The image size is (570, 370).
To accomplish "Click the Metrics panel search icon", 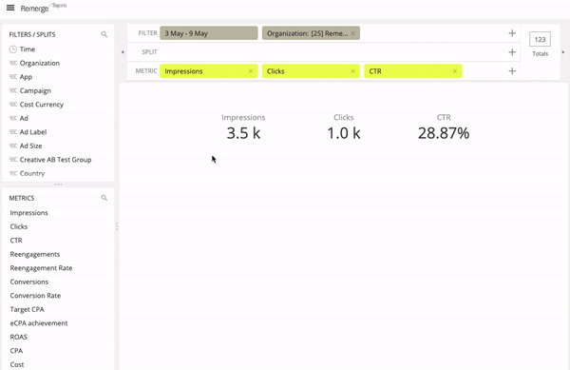I will click(x=104, y=198).
